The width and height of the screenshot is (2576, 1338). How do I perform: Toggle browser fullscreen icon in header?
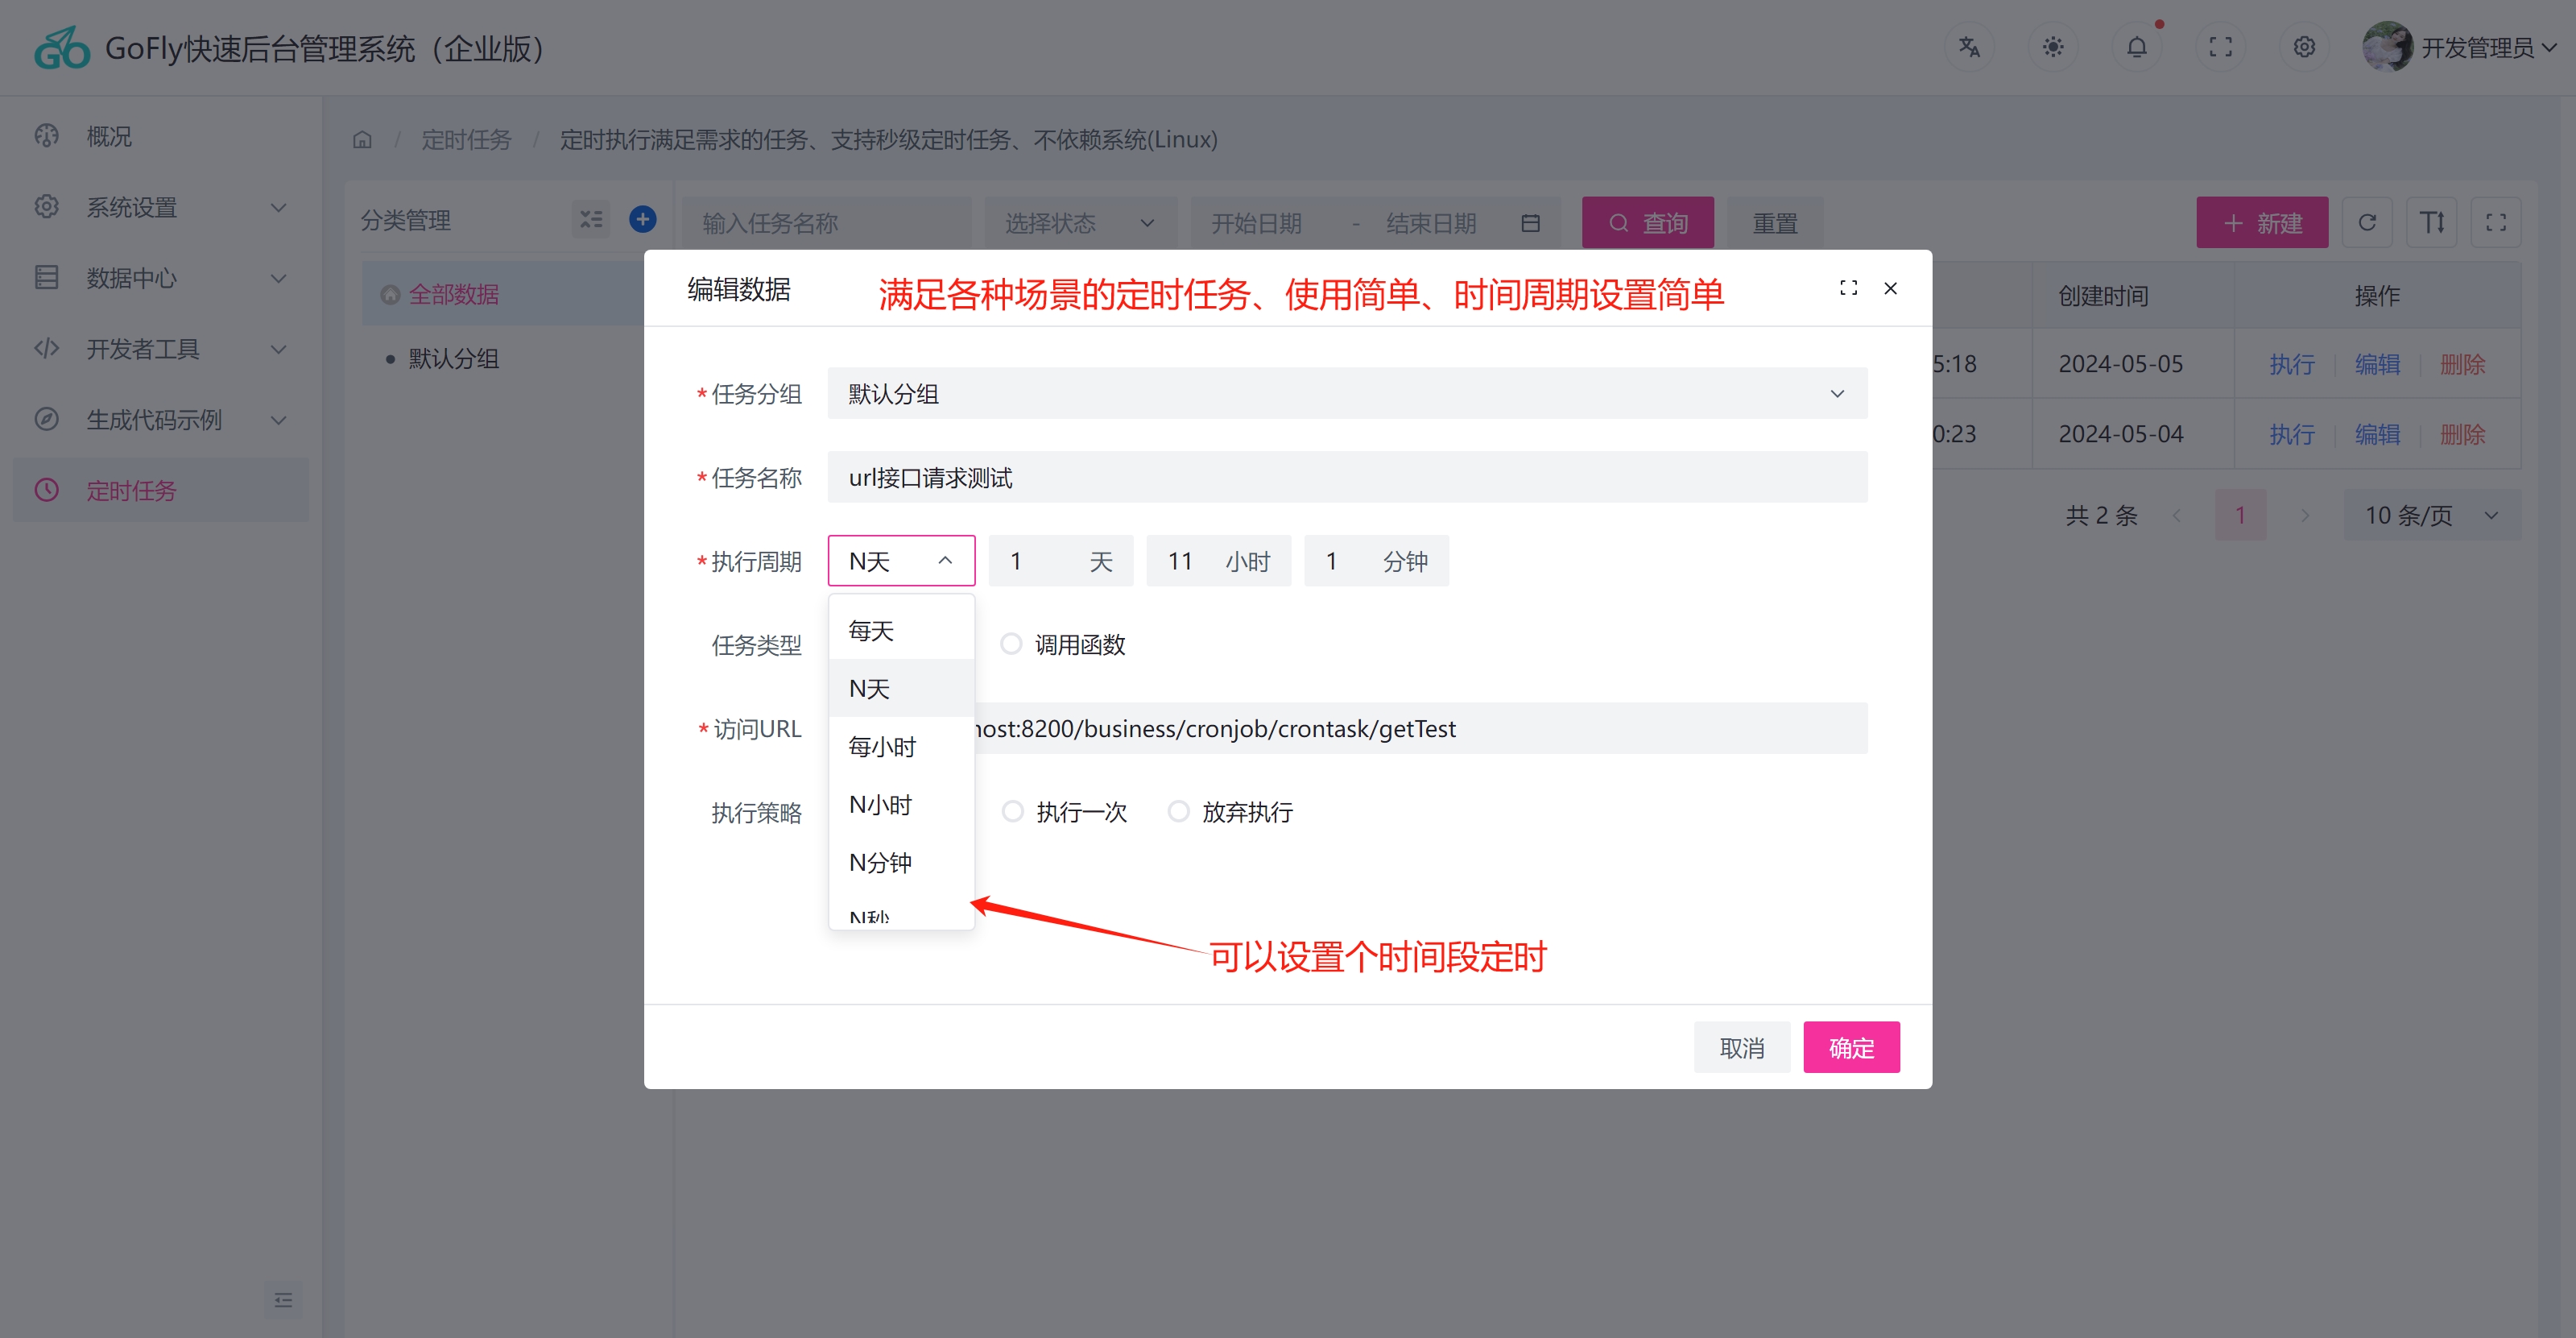[x=2221, y=47]
